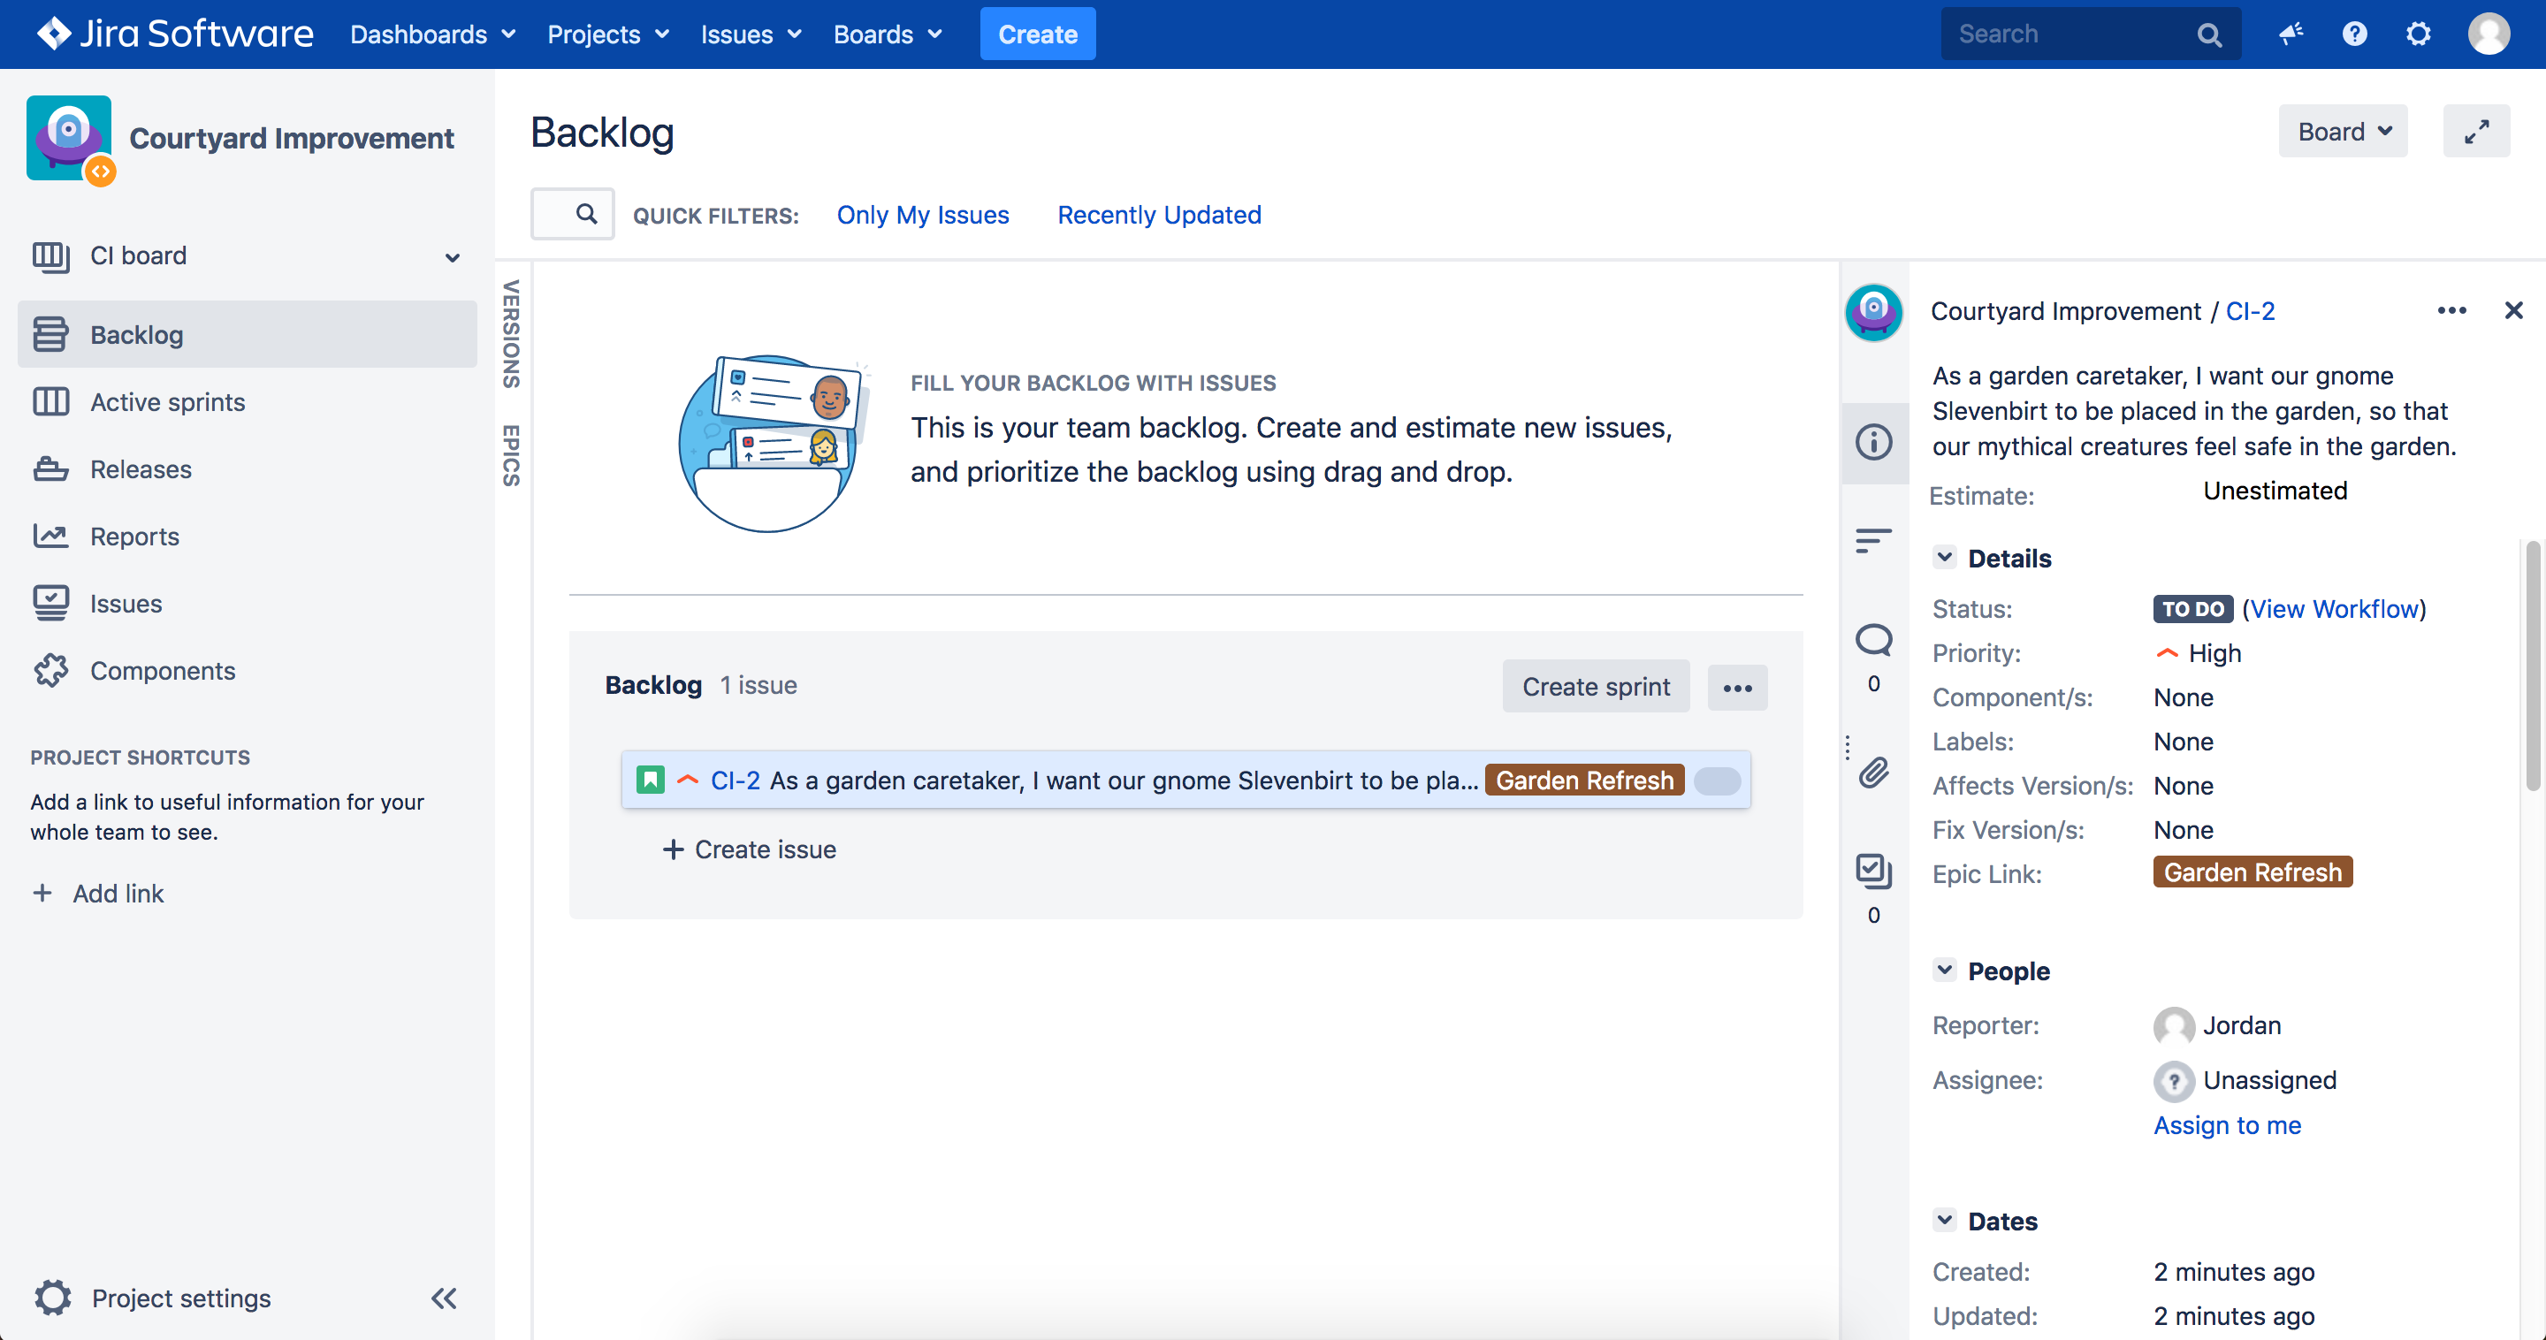Open the View Workflow link

point(2334,609)
